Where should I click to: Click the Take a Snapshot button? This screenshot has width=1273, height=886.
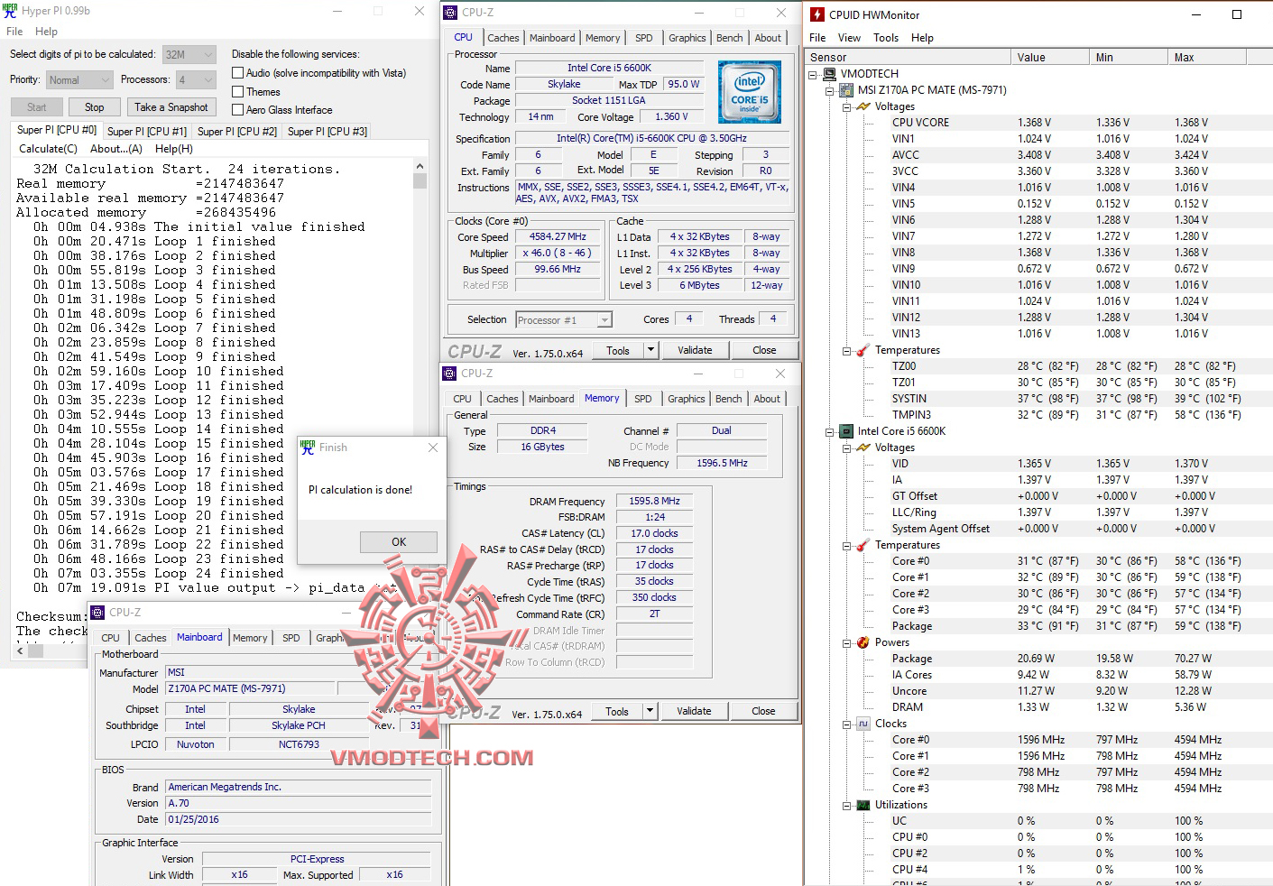pyautogui.click(x=171, y=107)
